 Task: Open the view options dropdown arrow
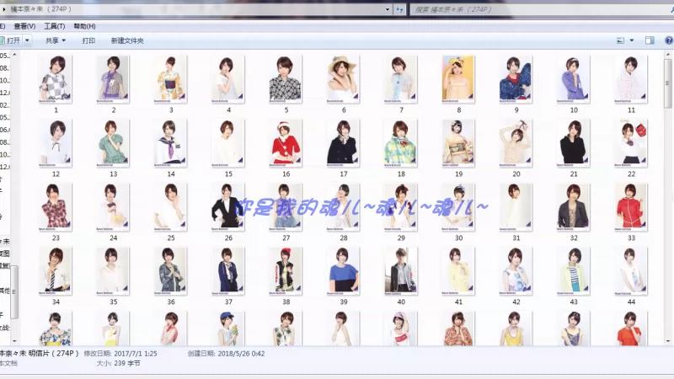tap(630, 40)
